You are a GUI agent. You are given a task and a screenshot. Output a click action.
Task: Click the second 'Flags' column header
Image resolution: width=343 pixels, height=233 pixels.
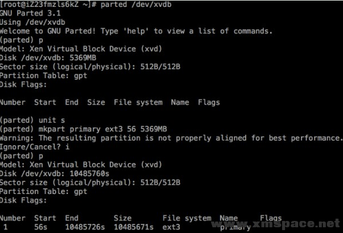pos(271,218)
